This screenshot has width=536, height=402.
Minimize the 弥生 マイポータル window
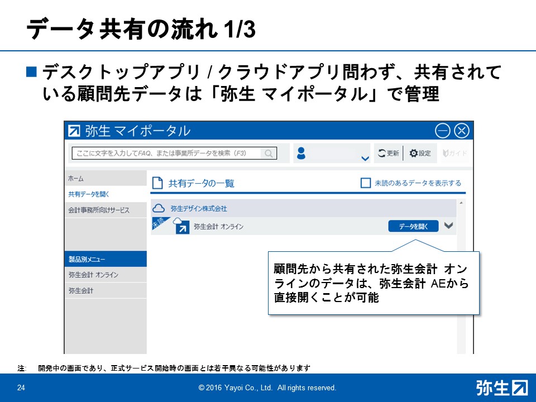pos(442,131)
